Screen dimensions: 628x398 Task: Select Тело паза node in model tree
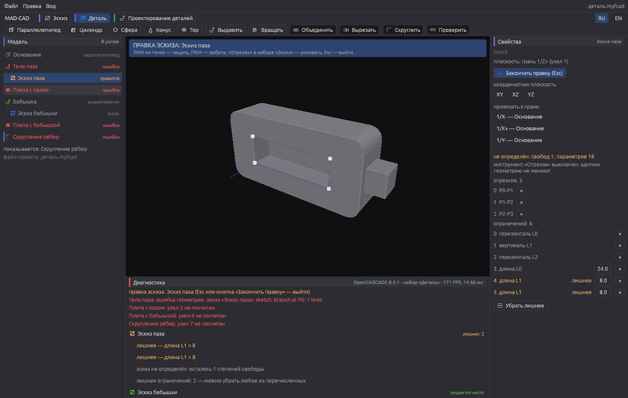[62, 67]
